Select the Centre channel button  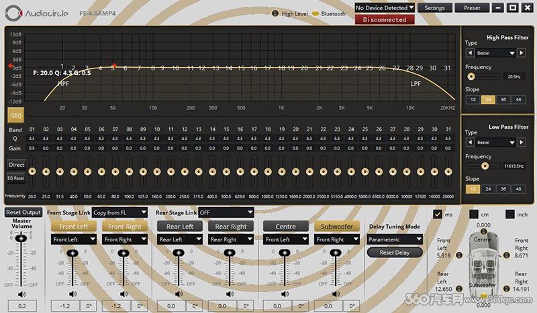pyautogui.click(x=286, y=227)
